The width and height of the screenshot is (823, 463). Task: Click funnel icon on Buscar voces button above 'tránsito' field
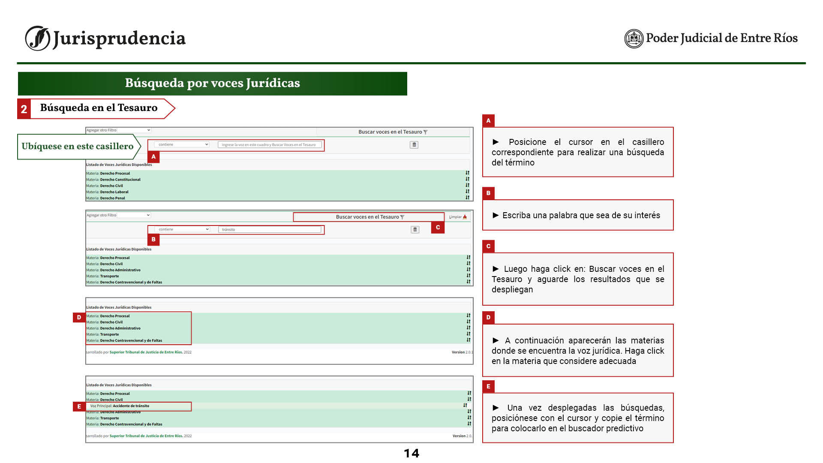[402, 217]
